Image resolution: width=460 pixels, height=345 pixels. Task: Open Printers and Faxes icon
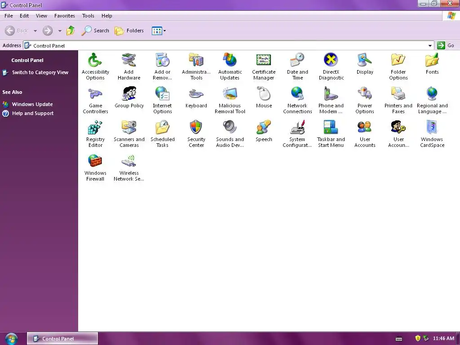[398, 100]
